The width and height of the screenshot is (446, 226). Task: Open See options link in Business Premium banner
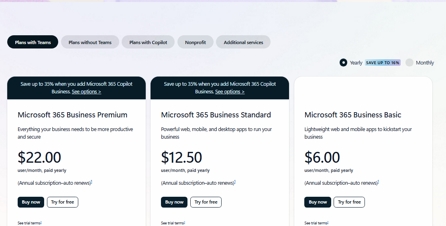pyautogui.click(x=86, y=92)
